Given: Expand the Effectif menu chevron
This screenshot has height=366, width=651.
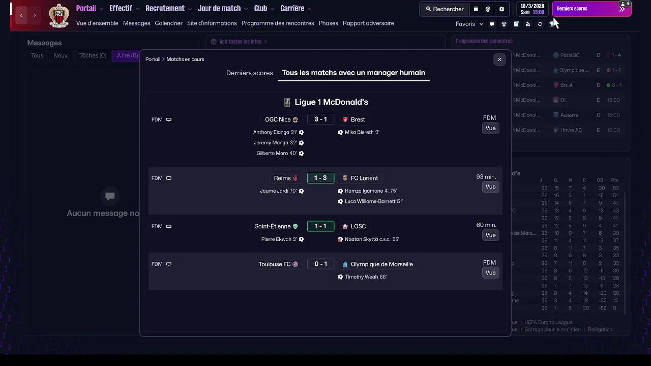Looking at the screenshot, I should click(137, 9).
